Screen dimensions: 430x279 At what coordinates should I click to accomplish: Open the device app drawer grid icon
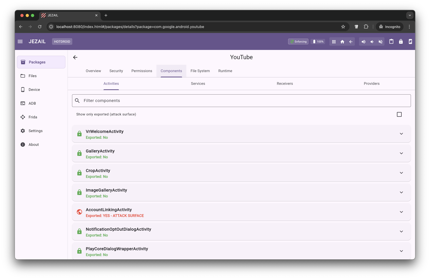point(334,41)
